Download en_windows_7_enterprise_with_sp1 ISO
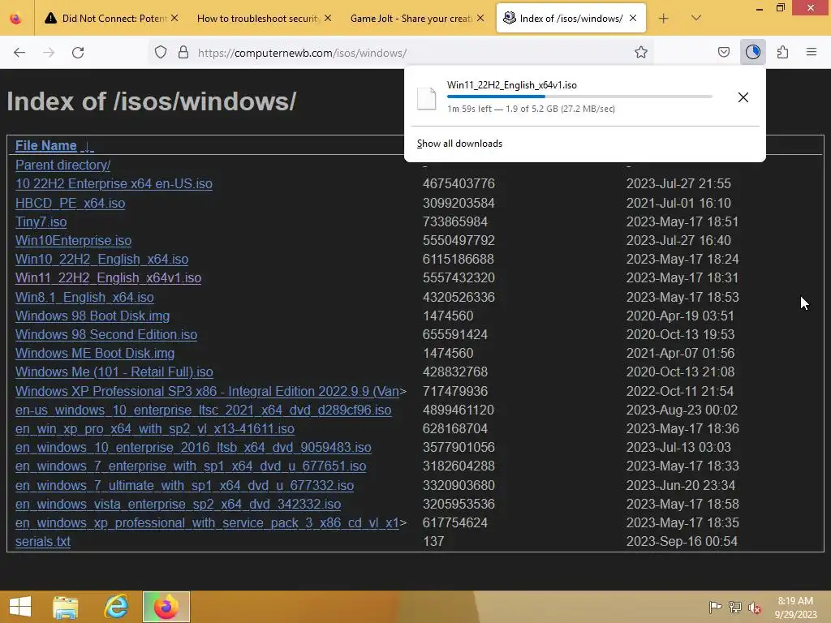Image resolution: width=831 pixels, height=623 pixels. tap(190, 466)
